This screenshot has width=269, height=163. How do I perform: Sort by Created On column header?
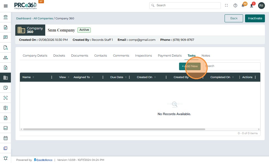(x=144, y=77)
